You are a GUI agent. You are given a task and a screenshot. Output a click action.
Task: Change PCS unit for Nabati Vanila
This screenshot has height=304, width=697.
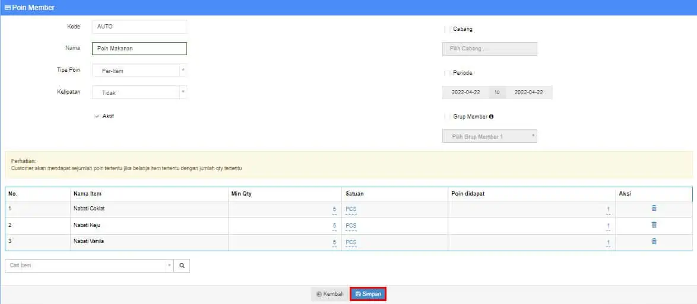click(351, 242)
